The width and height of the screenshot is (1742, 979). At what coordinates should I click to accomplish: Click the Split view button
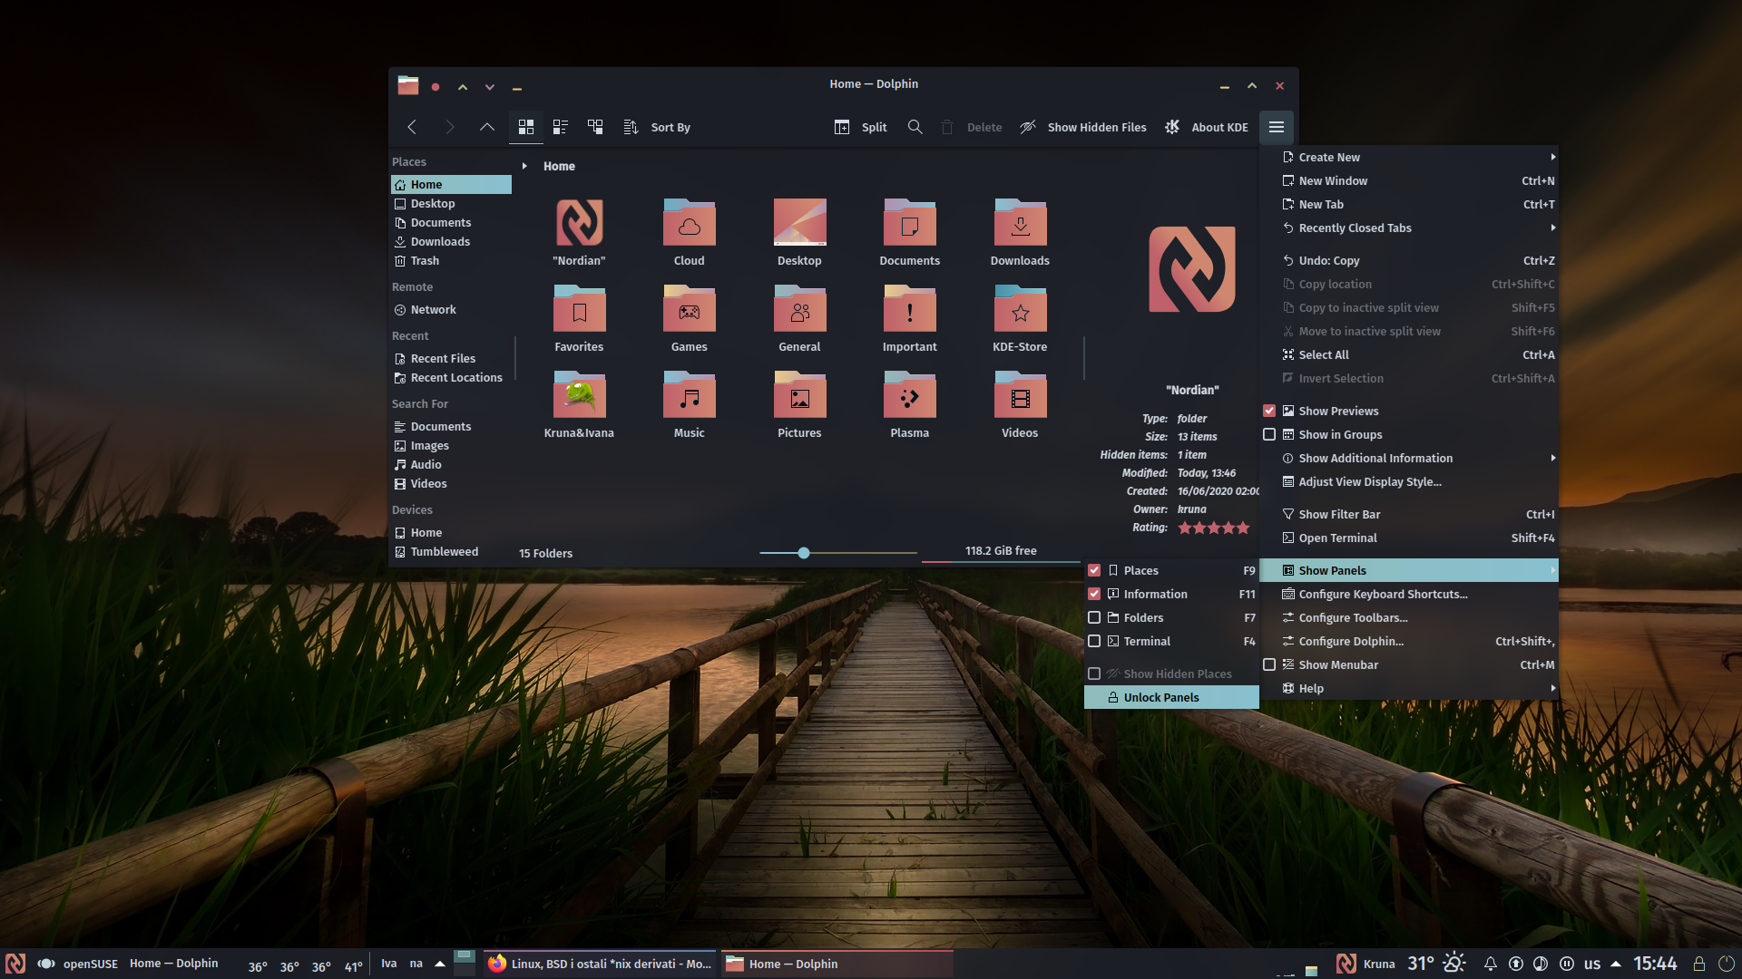click(x=860, y=127)
